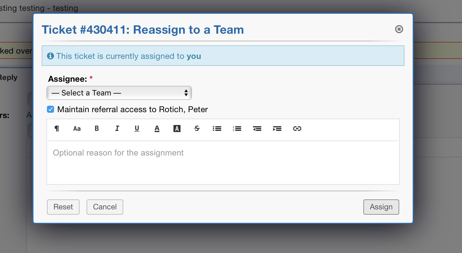462x253 pixels.
Task: Apply strikethrough formatting
Action: point(197,129)
